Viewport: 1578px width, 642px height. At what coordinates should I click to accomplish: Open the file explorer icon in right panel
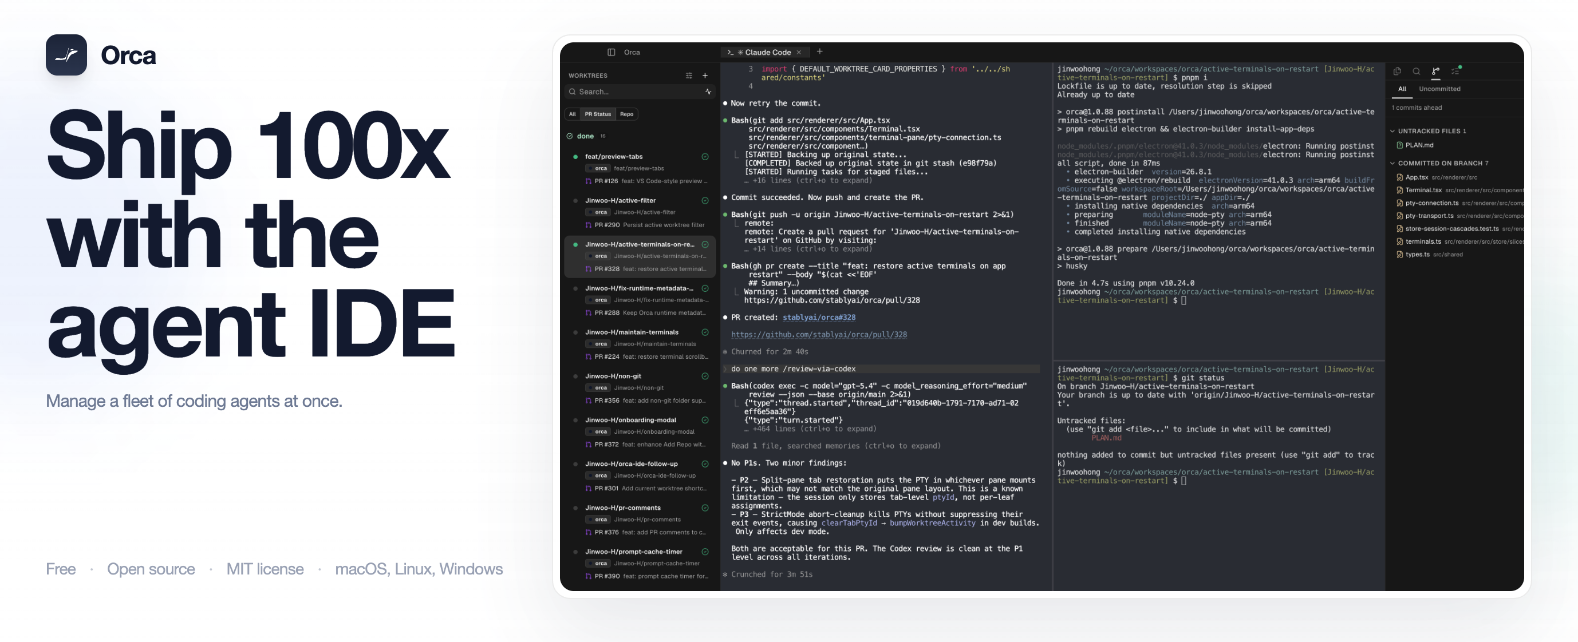pos(1396,71)
